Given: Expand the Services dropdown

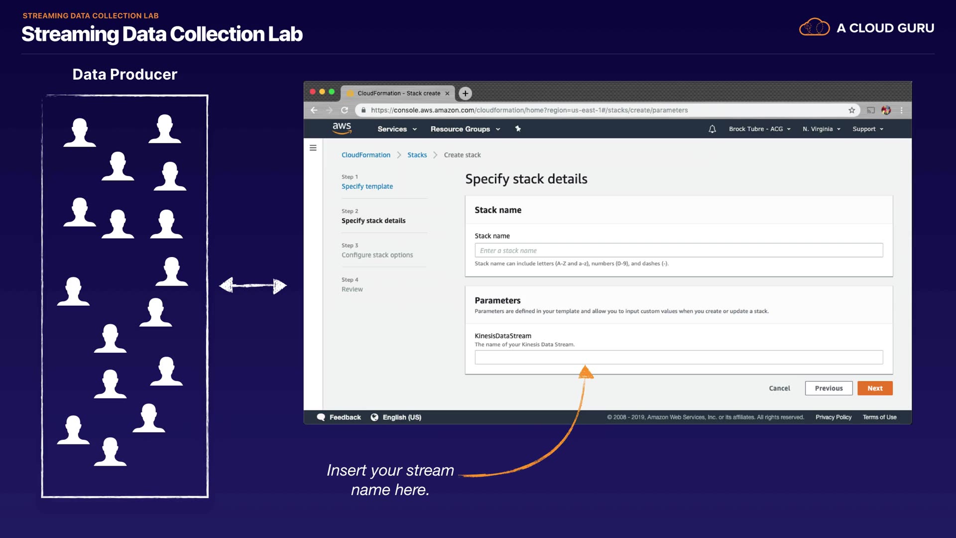Looking at the screenshot, I should click(397, 129).
